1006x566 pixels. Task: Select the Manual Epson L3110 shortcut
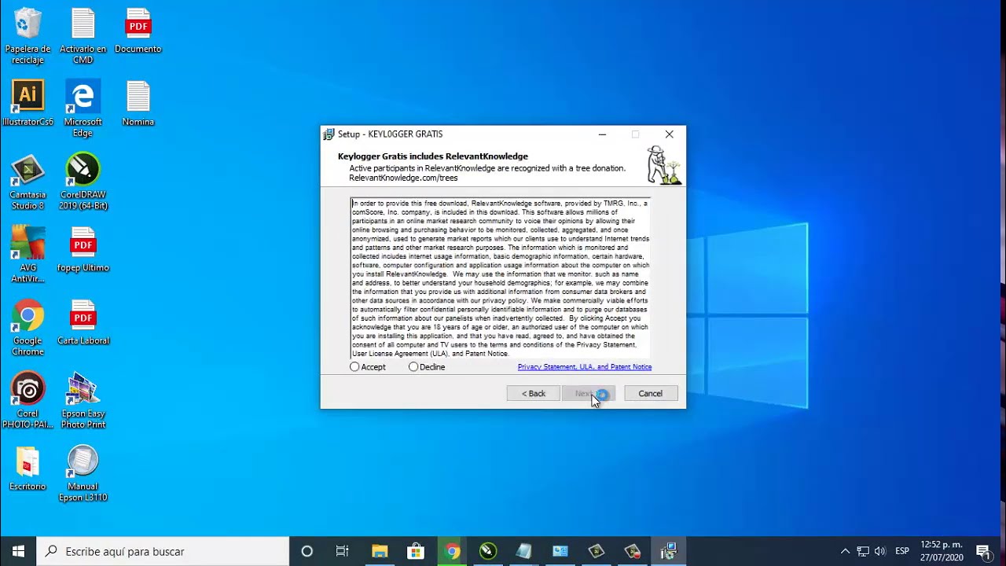pyautogui.click(x=83, y=474)
